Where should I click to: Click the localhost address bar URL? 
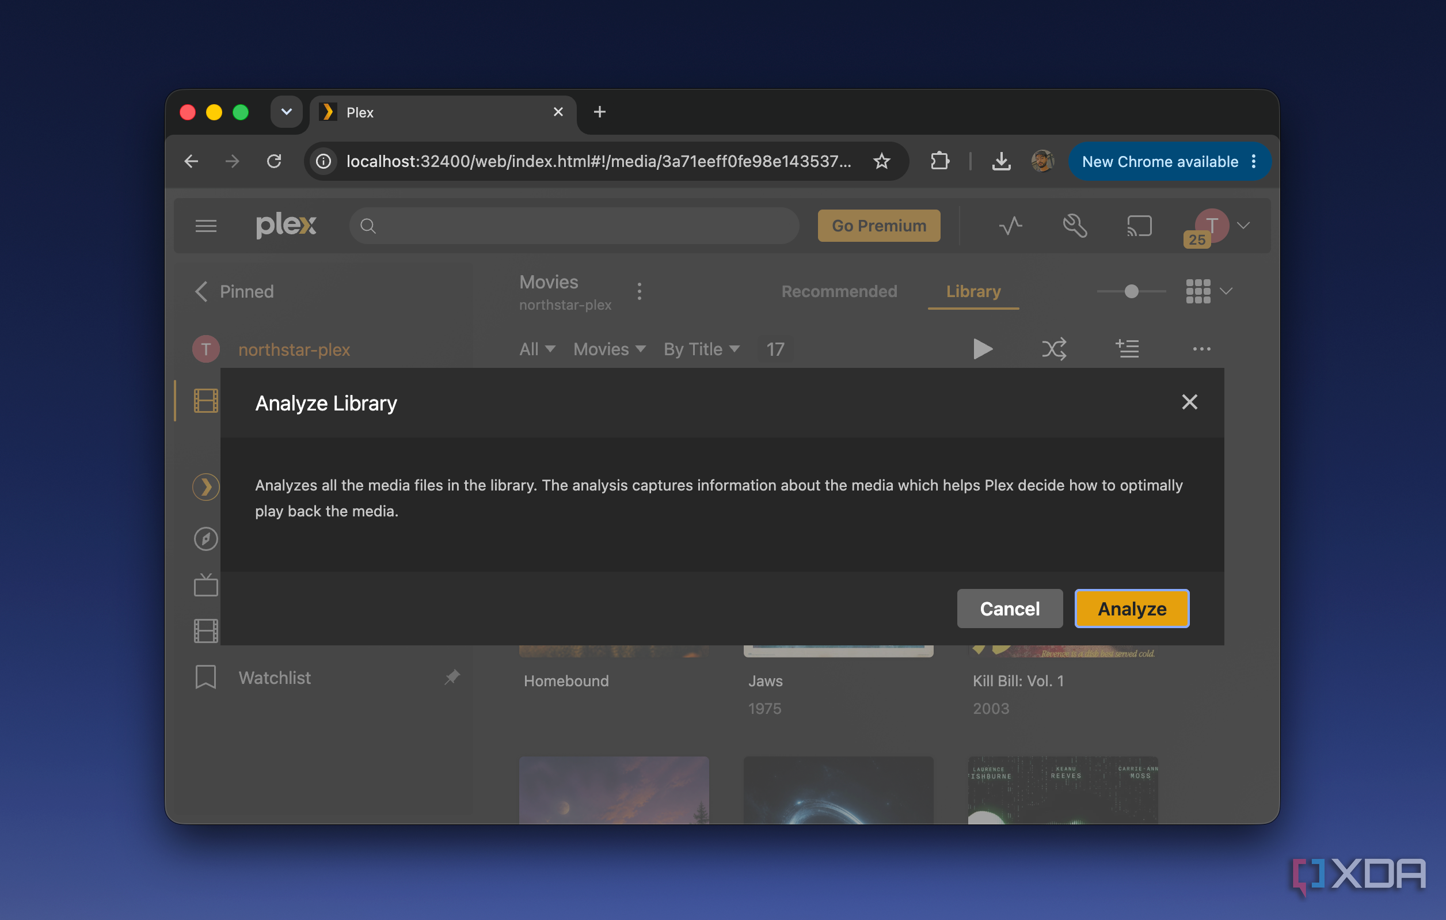click(598, 161)
